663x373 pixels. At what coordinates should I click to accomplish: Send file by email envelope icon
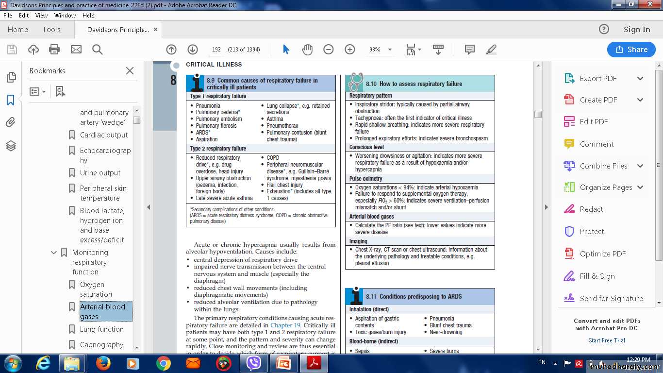[x=76, y=50]
